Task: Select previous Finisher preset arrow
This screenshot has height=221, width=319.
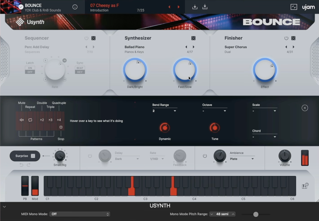Action: pos(286,47)
